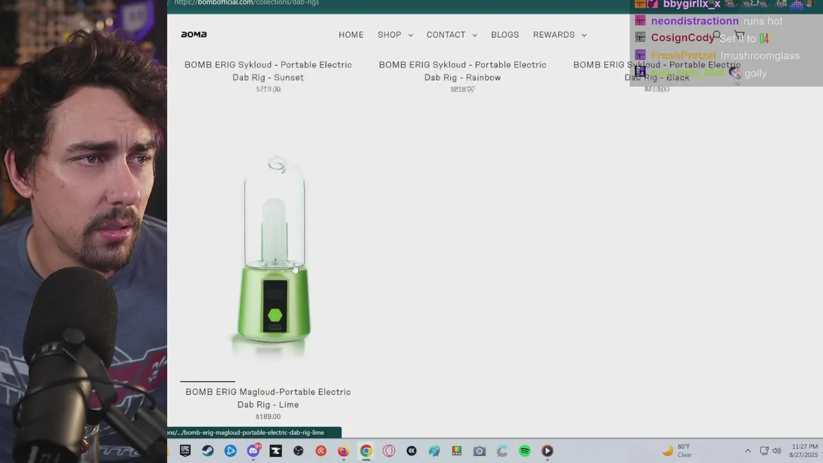Click chat username neondistractionn

click(x=694, y=21)
